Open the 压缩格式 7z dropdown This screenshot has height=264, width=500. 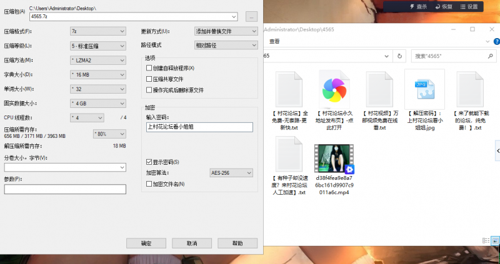pyautogui.click(x=97, y=30)
